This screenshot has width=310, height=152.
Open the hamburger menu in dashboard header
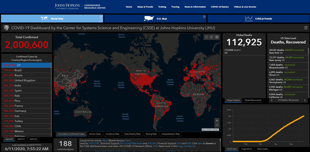[x=306, y=28]
